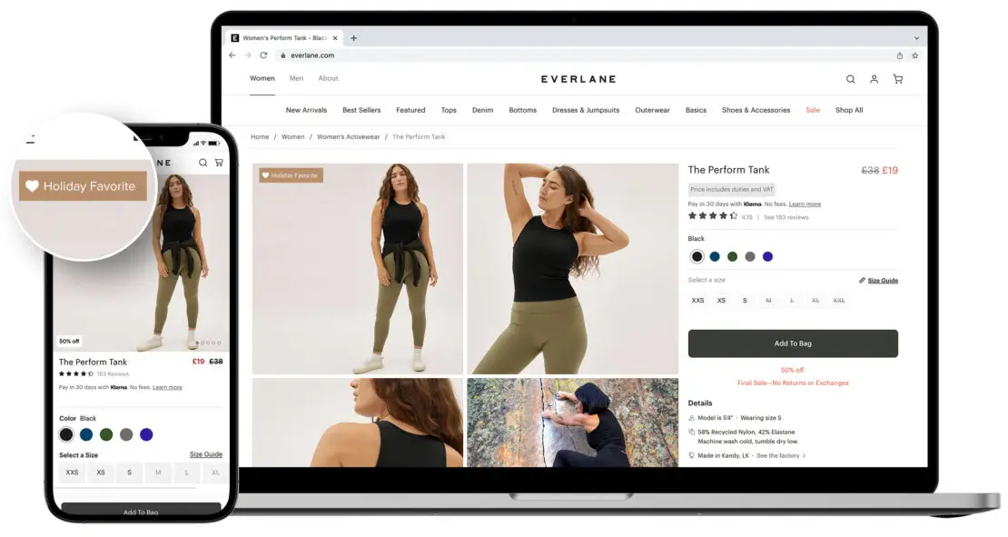1008x537 pixels.
Task: Open the Basics category menu
Action: click(696, 110)
